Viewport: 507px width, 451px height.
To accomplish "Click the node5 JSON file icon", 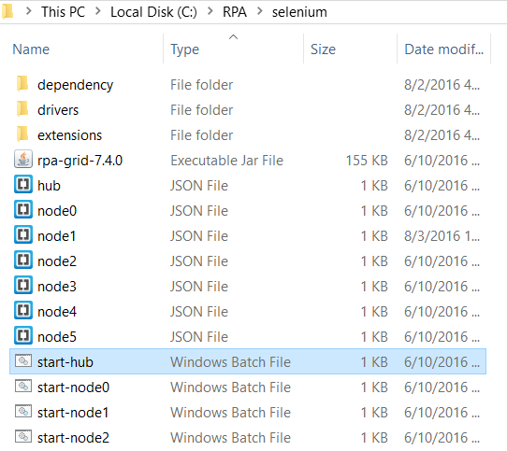I will (x=23, y=335).
